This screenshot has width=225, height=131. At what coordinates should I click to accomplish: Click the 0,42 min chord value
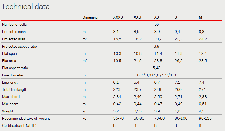117,104
